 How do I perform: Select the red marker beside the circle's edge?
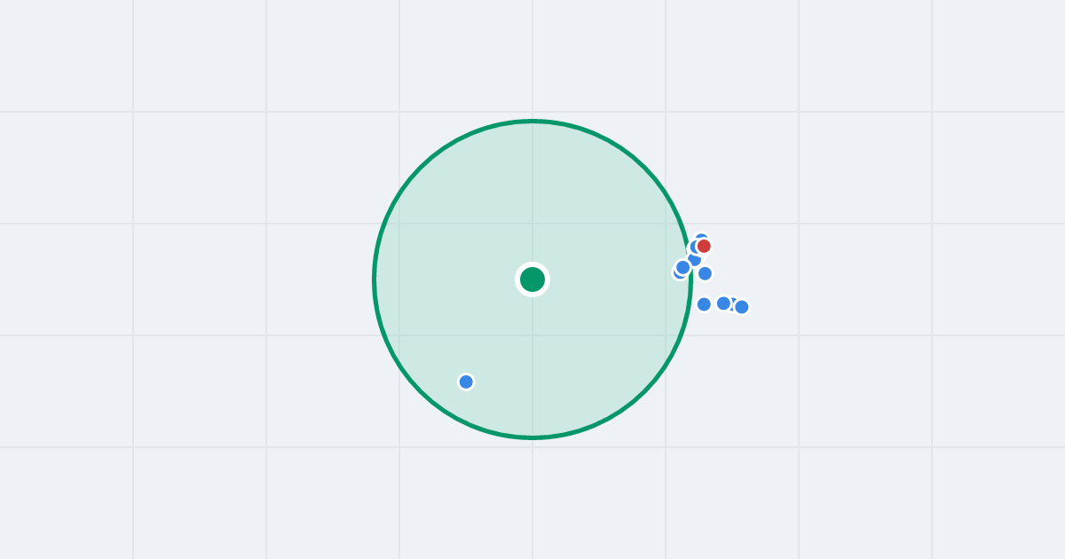704,246
